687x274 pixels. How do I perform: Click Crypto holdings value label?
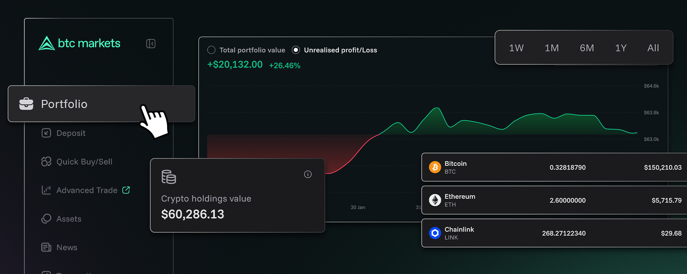pyautogui.click(x=206, y=199)
